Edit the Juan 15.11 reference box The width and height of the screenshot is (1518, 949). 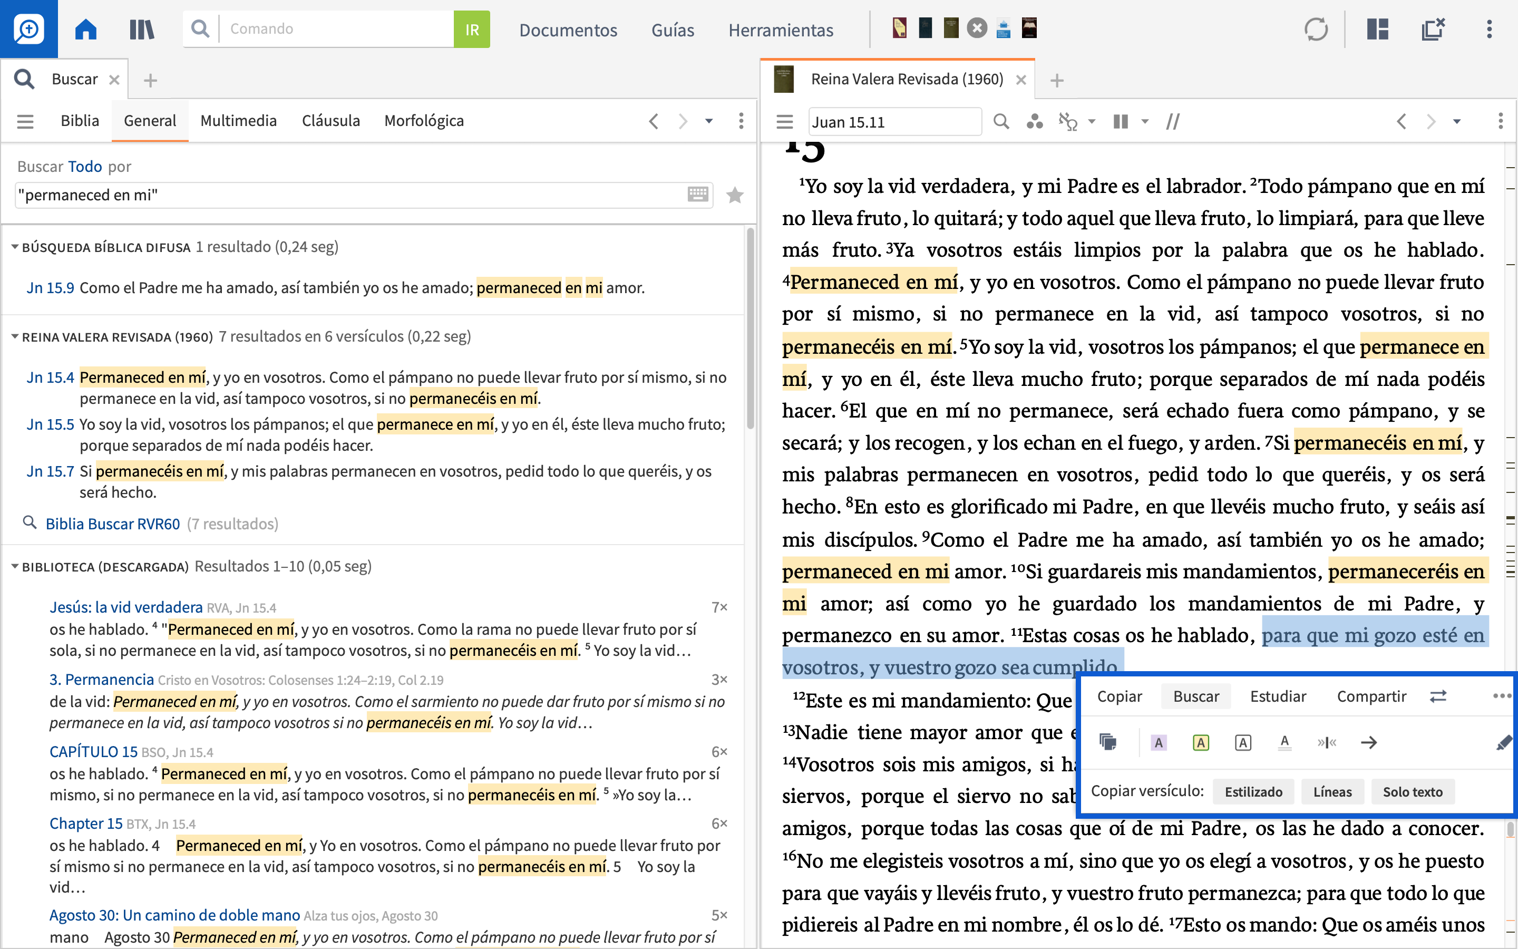894,121
